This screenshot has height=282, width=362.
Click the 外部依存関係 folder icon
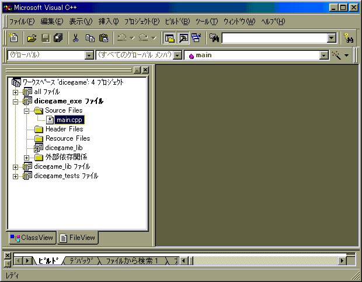pyautogui.click(x=39, y=158)
